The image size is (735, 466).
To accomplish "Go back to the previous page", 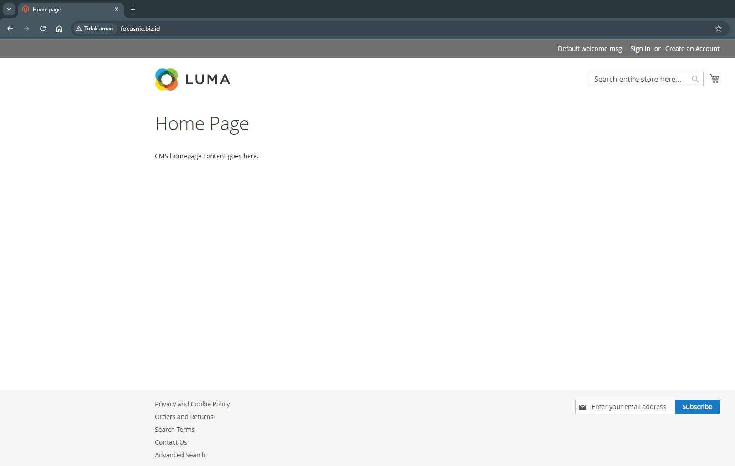I will tap(10, 29).
